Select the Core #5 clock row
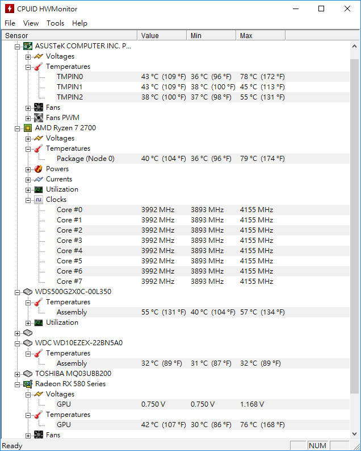 203,261
